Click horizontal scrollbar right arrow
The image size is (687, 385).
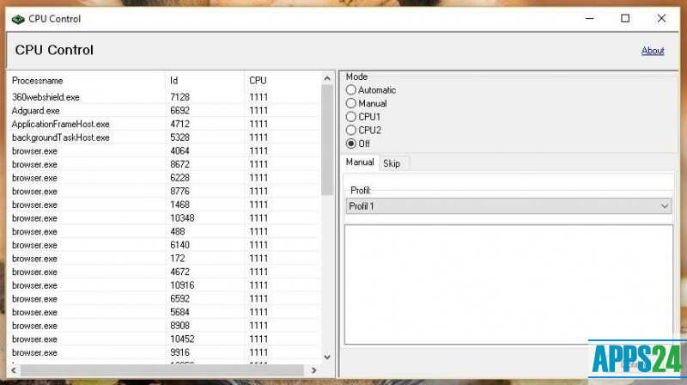pyautogui.click(x=313, y=370)
